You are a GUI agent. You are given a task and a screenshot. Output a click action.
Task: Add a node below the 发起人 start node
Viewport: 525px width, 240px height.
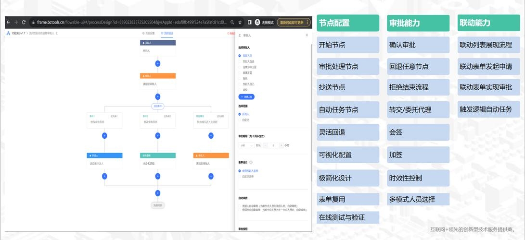158,63
